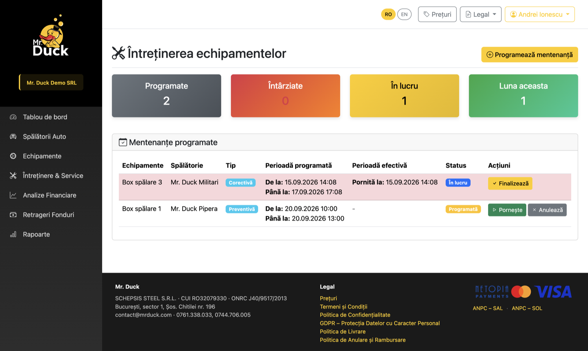Click the Rapoarte bar chart icon
Image resolution: width=588 pixels, height=351 pixels.
click(x=13, y=234)
